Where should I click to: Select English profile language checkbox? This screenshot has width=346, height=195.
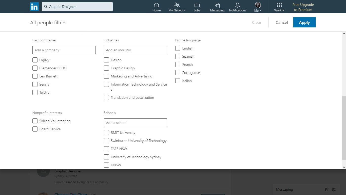[178, 48]
